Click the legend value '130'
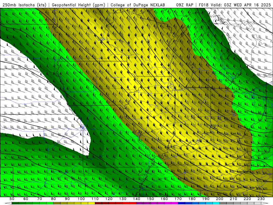273x205 pixels. tap(123, 199)
